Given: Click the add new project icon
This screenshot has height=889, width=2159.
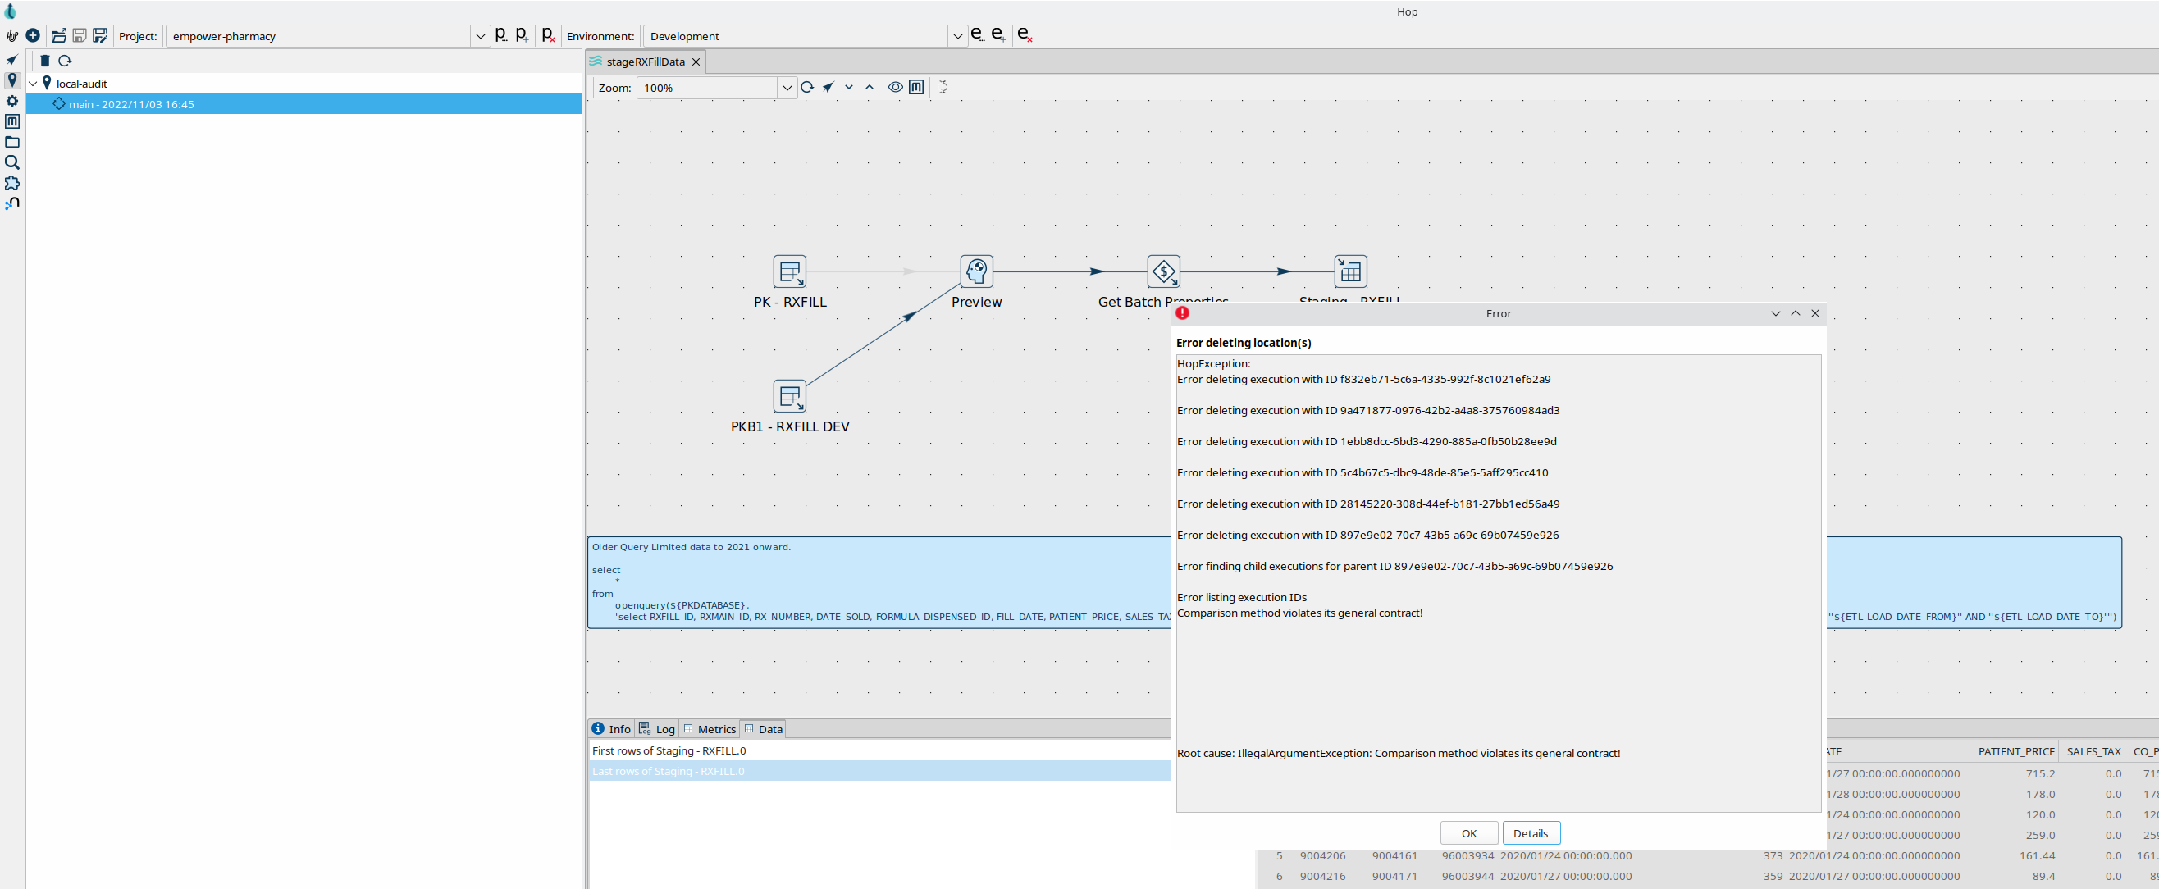Looking at the screenshot, I should [x=522, y=35].
